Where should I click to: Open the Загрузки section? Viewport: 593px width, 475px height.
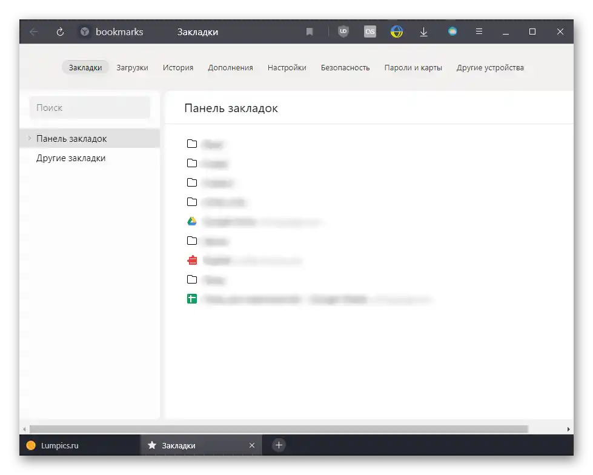pyautogui.click(x=133, y=68)
